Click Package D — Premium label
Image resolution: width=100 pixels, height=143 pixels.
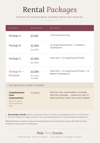point(16,73)
